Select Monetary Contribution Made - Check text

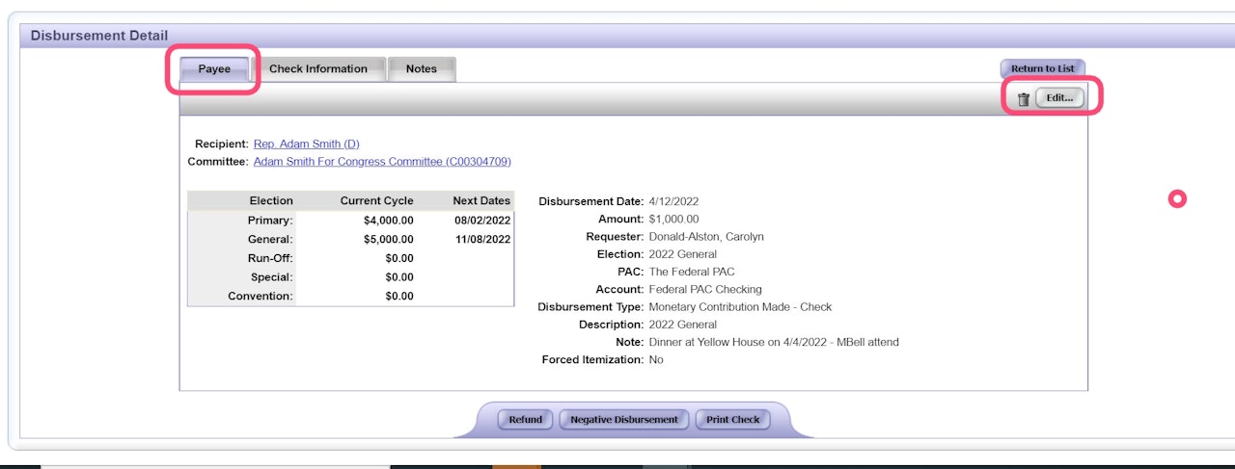click(x=740, y=307)
